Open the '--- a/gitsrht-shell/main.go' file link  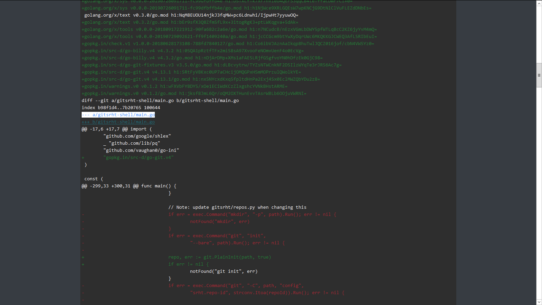118,115
